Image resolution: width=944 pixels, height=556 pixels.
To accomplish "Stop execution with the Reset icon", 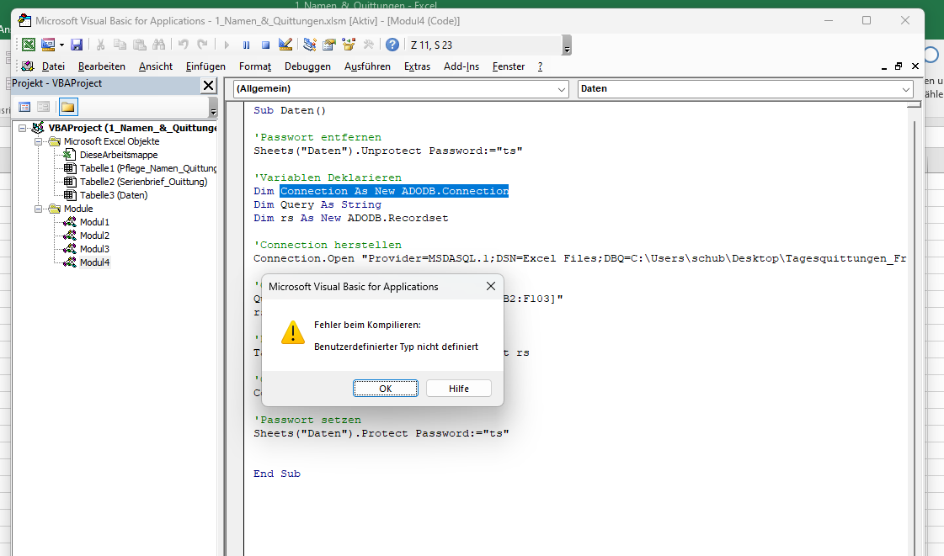I will pos(265,45).
